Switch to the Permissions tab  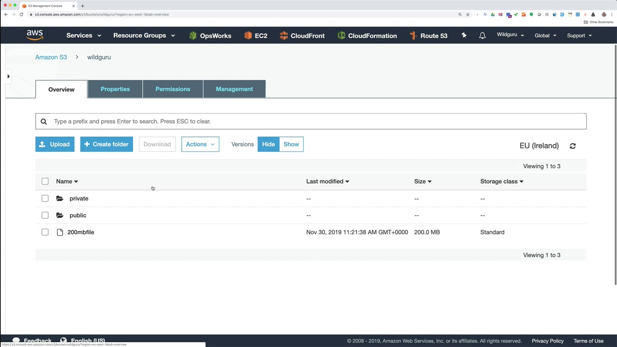[x=173, y=89]
